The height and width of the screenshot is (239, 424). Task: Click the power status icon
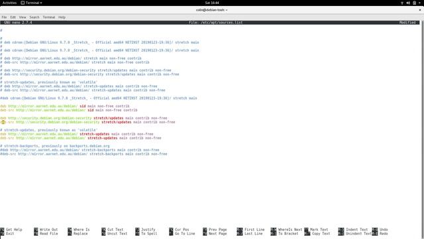414,3
